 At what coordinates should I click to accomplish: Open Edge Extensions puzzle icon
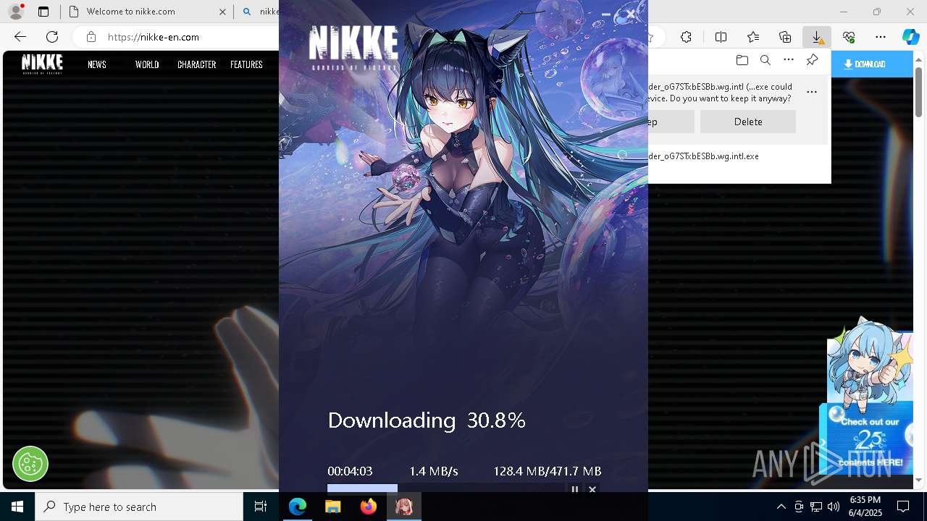[x=687, y=37]
